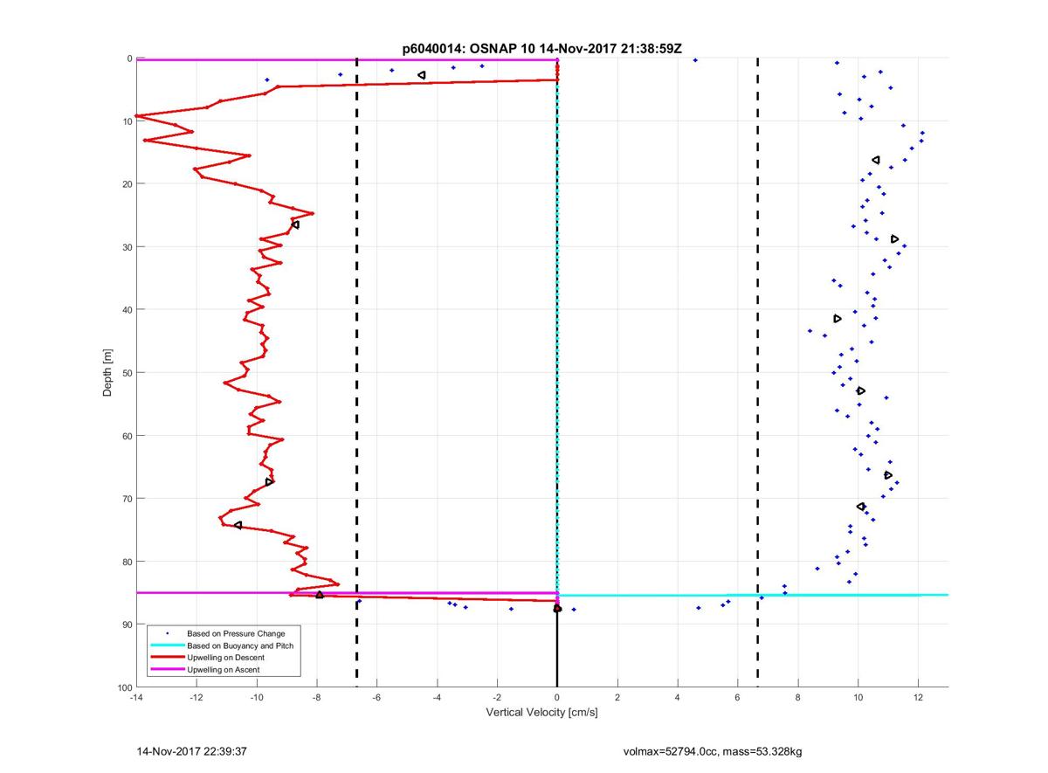Pick the magenta line sample in the legend
1048x773 pixels.
[167, 669]
